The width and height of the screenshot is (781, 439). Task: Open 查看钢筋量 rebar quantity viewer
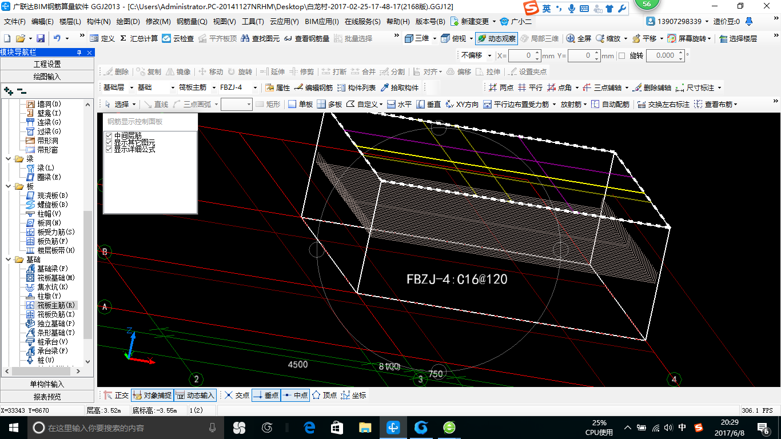tap(306, 38)
